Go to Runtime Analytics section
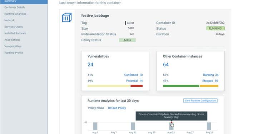This screenshot has height=134, width=268. (15, 14)
